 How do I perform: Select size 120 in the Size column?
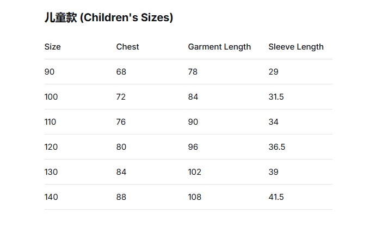click(x=51, y=147)
